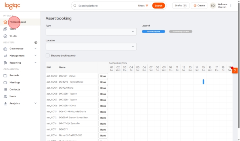240x141 pixels.
Task: Click the orange Search button
Action: (x=158, y=6)
